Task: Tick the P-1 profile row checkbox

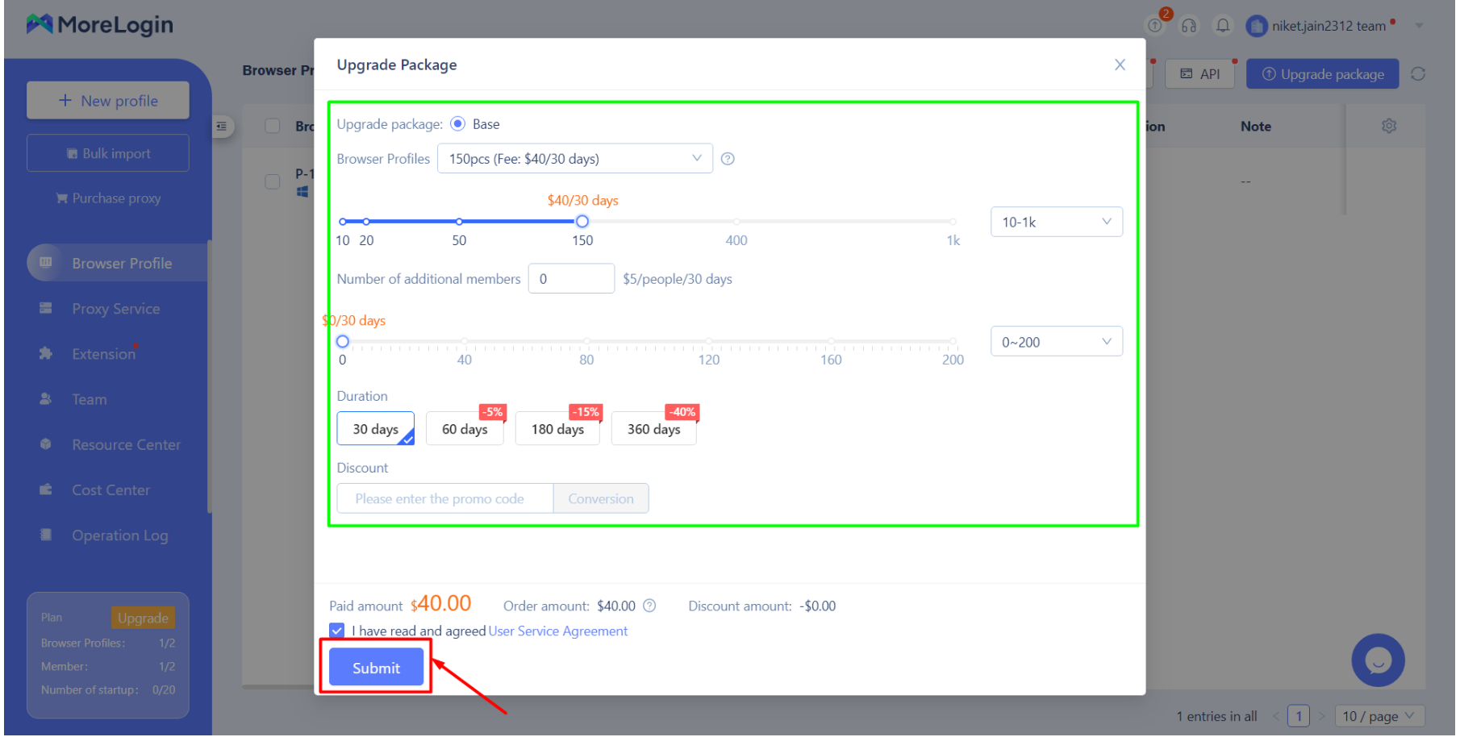Action: coord(273,182)
